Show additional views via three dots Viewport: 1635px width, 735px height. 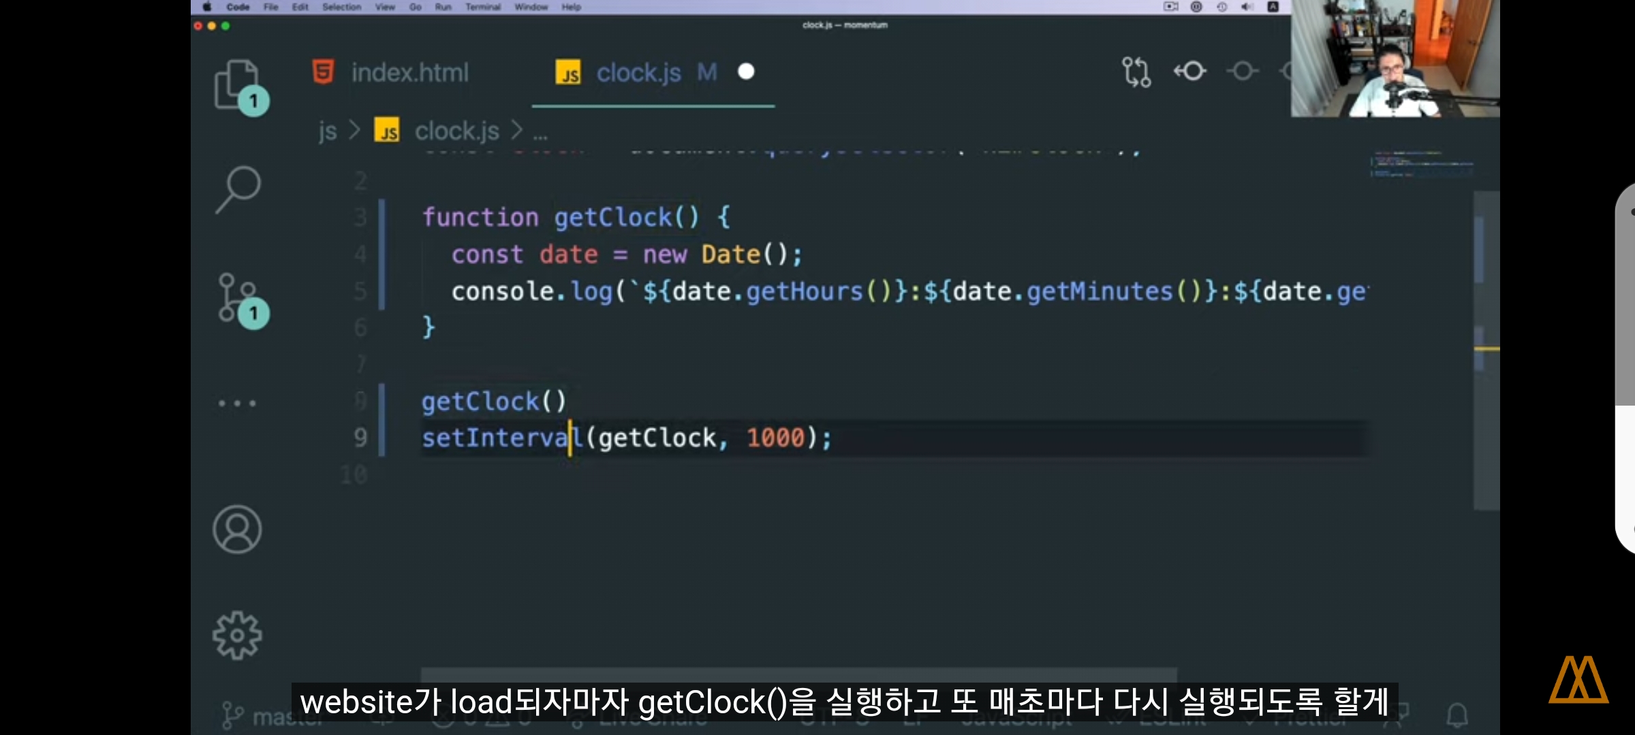click(x=237, y=403)
